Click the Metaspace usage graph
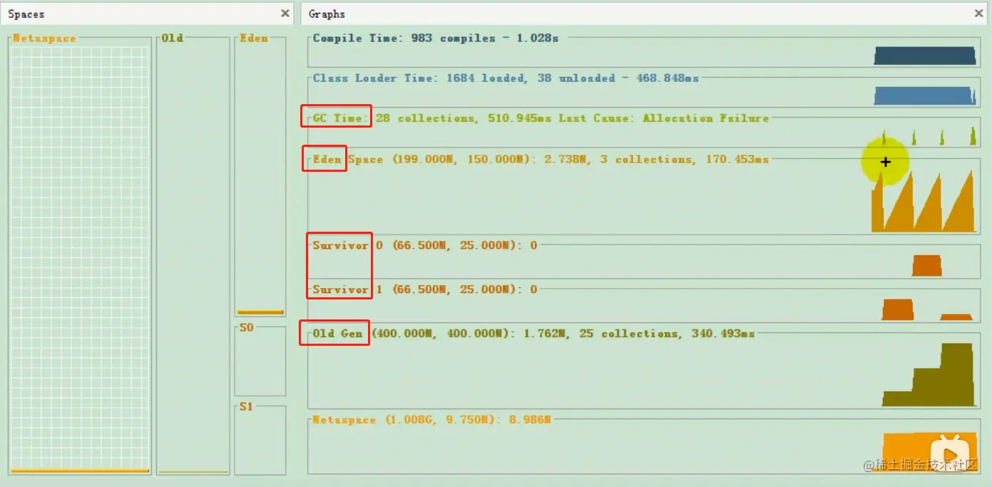The image size is (992, 487). 929,451
